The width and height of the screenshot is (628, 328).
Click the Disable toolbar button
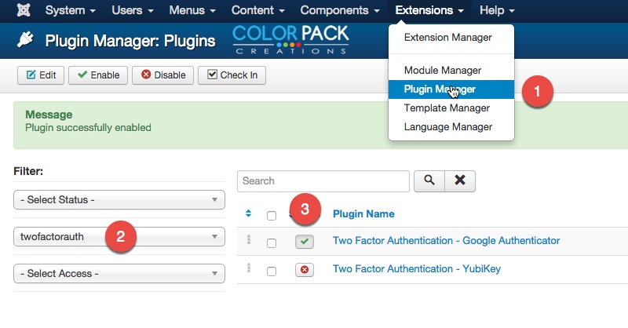163,75
